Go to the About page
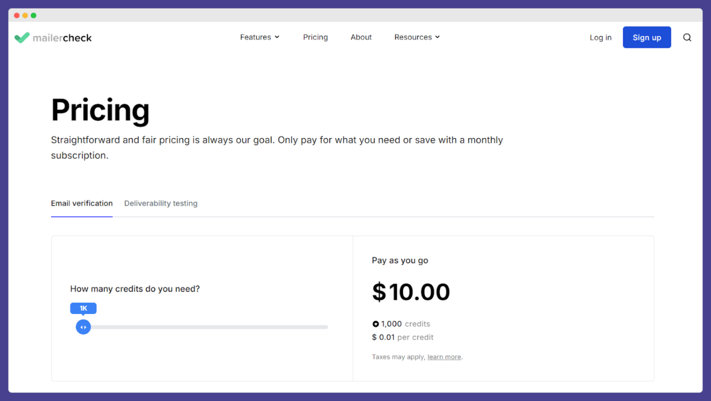This screenshot has height=401, width=711. coord(361,37)
